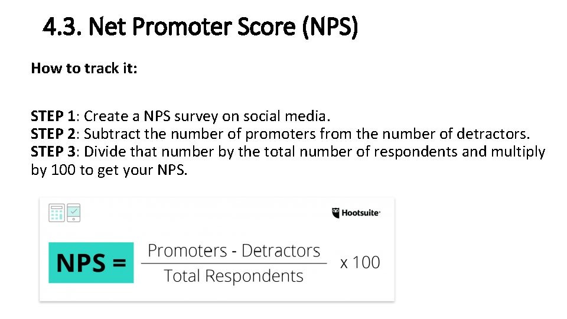
Task: Click the calculator icon in formula card
Action: coord(57,213)
